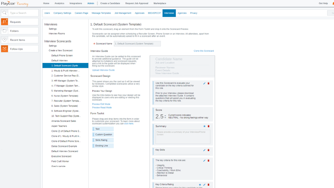
Task: Click the pencil edit icon for Key Skills
Action: point(204,150)
